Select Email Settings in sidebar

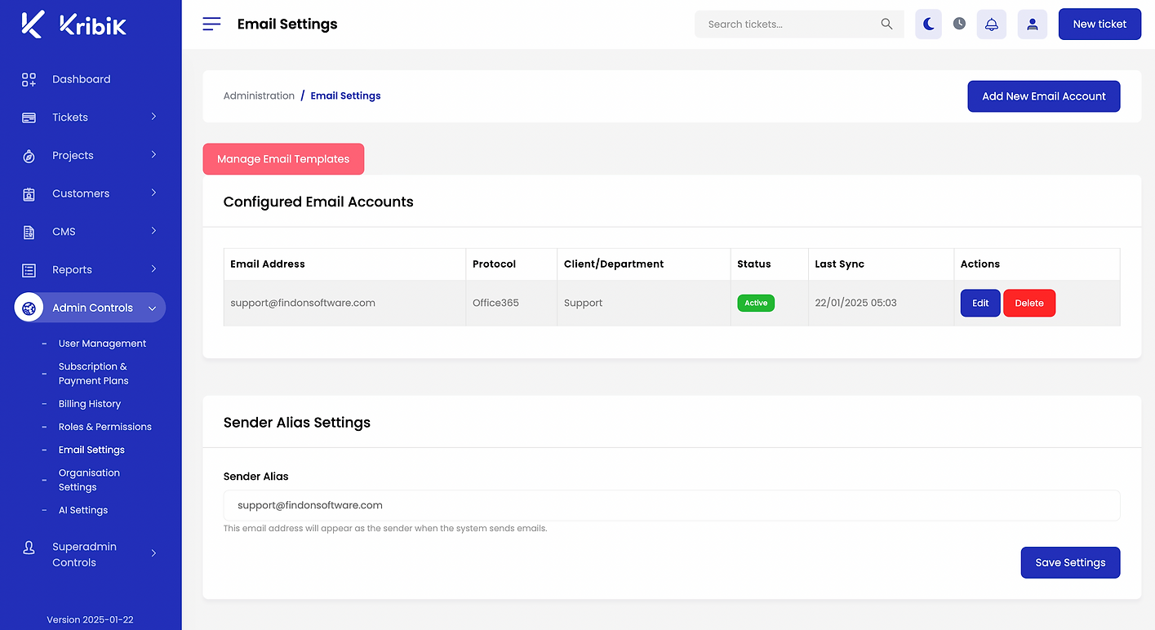point(91,450)
